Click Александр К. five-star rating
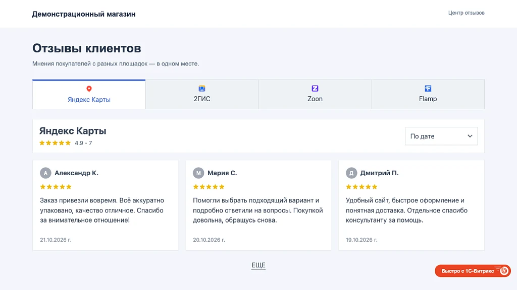 coord(56,187)
